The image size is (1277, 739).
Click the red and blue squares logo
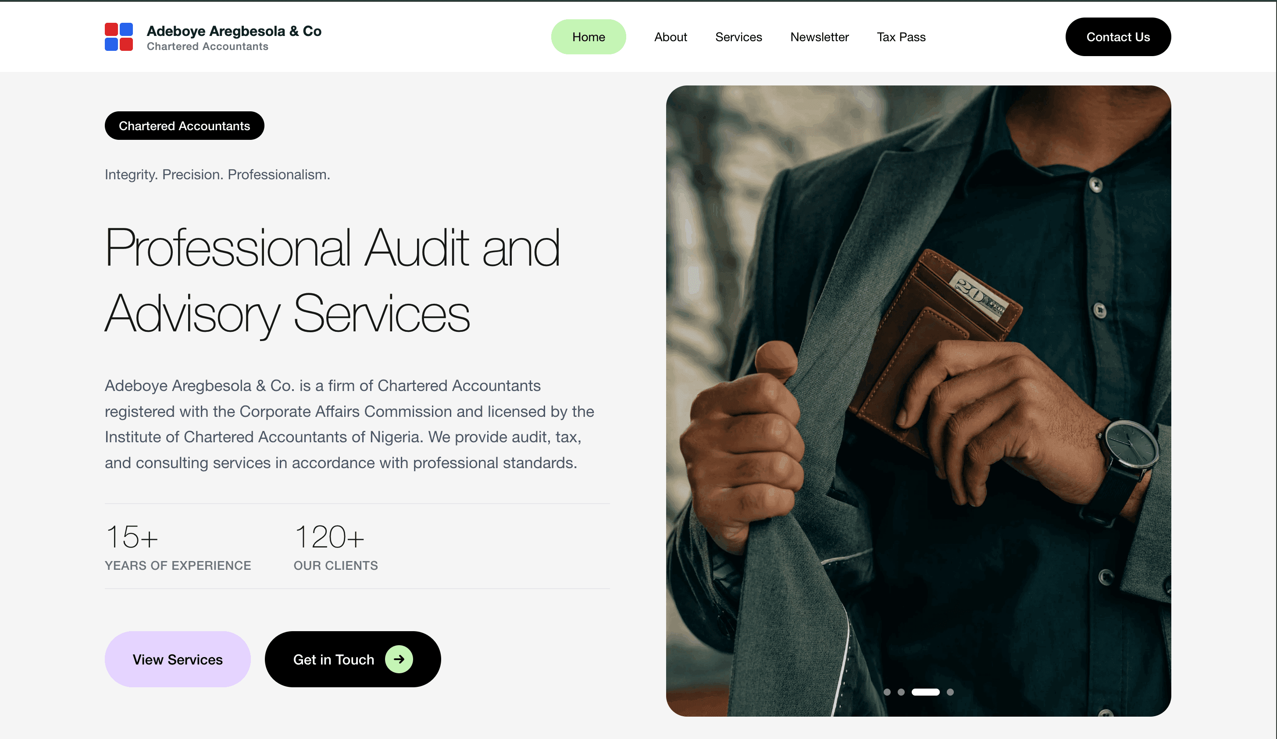pos(118,37)
